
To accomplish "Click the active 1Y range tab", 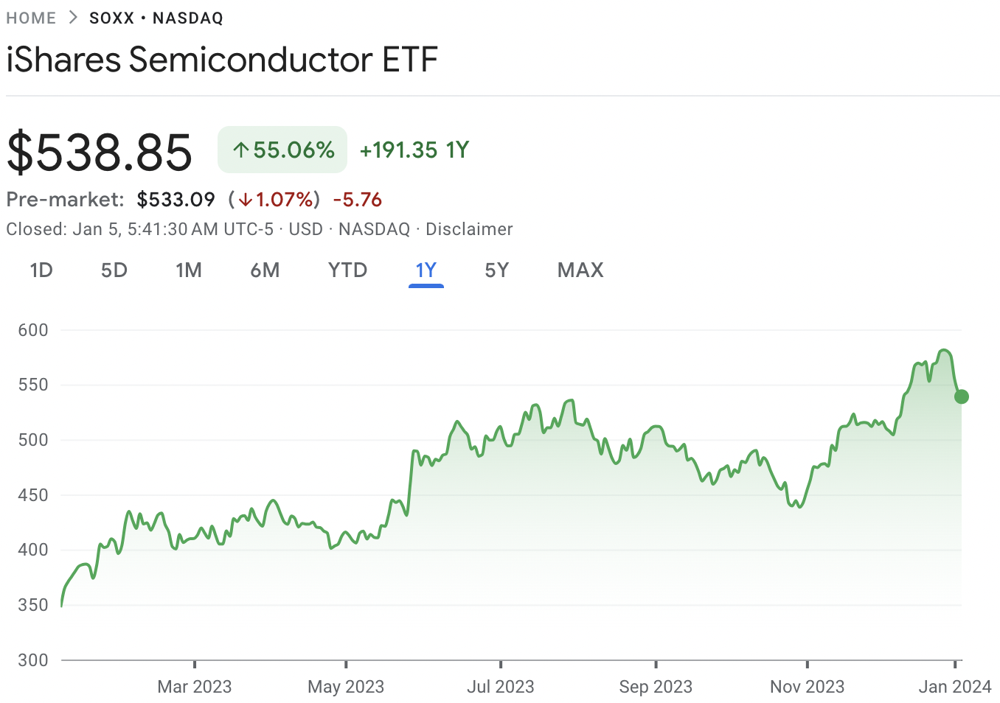I will point(426,270).
